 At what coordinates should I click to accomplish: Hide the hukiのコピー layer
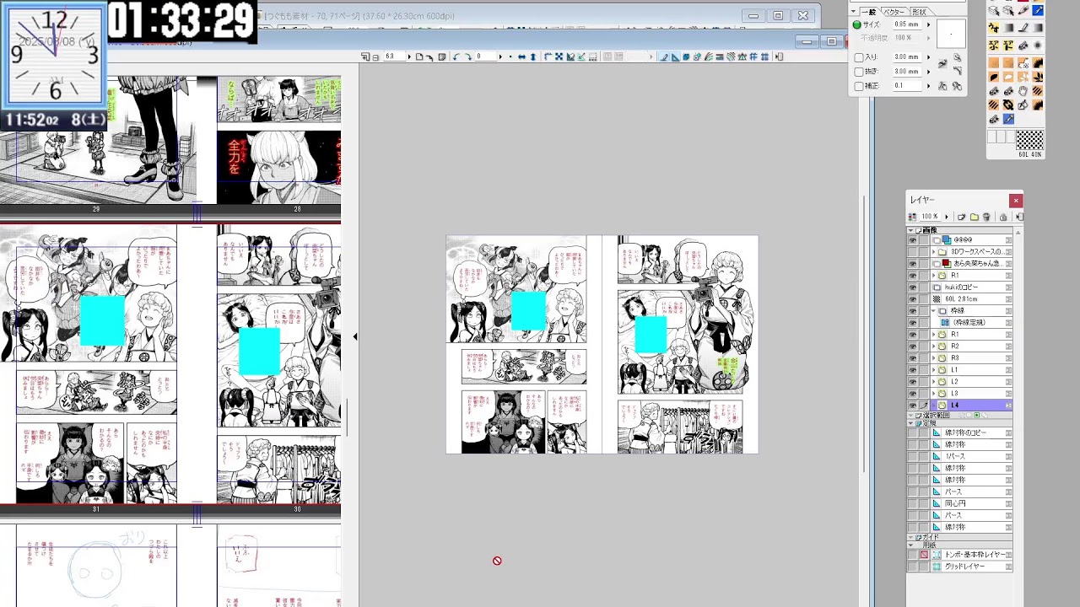pos(912,287)
